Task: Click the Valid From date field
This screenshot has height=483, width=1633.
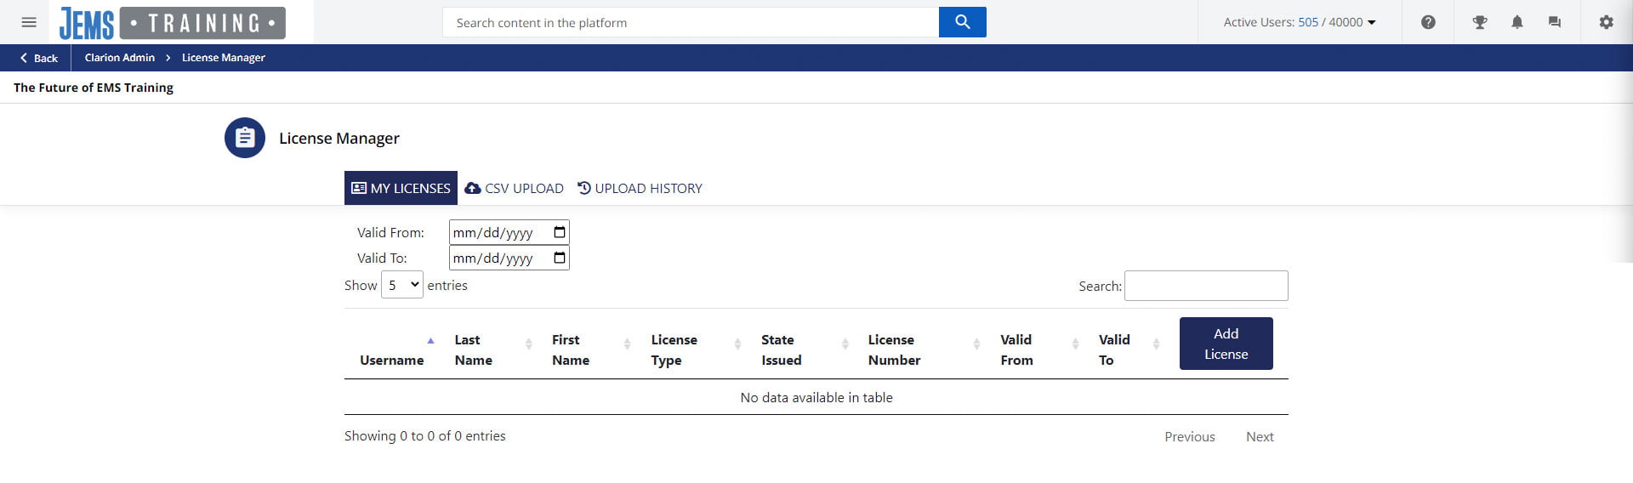Action: coord(509,232)
